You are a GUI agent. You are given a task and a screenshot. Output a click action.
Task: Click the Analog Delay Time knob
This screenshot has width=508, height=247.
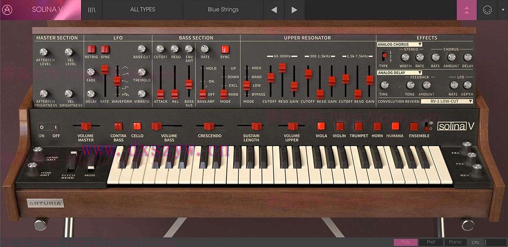[384, 85]
